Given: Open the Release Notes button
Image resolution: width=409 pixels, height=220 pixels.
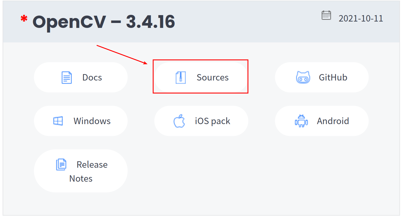Looking at the screenshot, I should coord(81,171).
